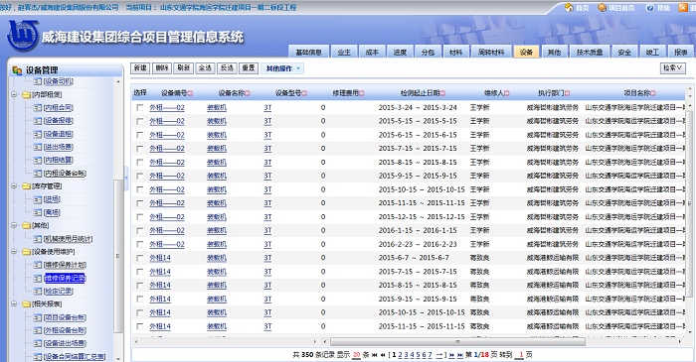
Task: Tick checkbox for row dated 2015-3-24
Action: (140, 107)
